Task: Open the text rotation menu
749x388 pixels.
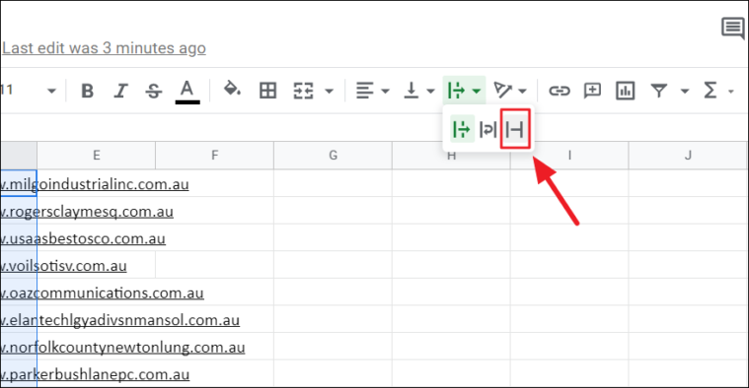Action: click(x=509, y=90)
